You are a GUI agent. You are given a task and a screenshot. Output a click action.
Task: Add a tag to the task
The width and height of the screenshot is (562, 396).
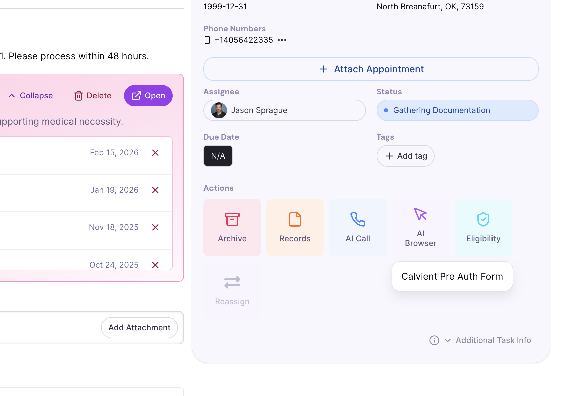[405, 156]
